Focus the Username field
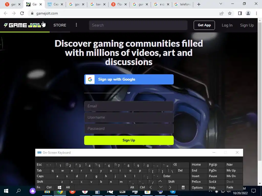 click(x=129, y=117)
